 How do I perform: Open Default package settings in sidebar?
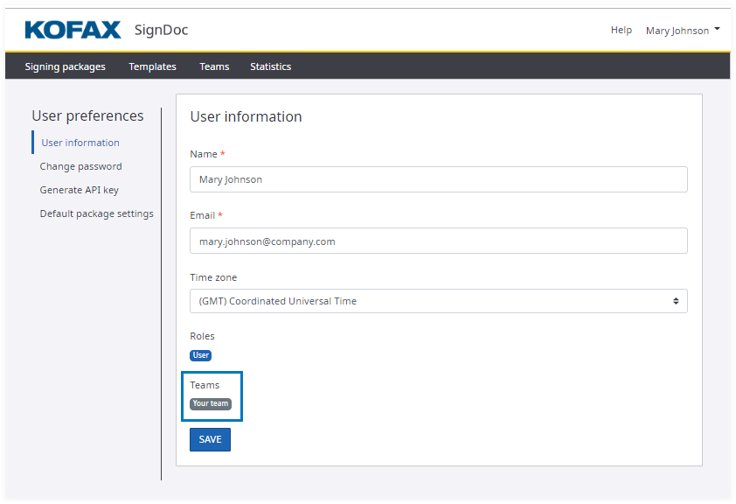(96, 213)
